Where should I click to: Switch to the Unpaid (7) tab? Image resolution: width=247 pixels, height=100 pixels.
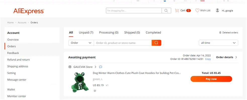86,33
